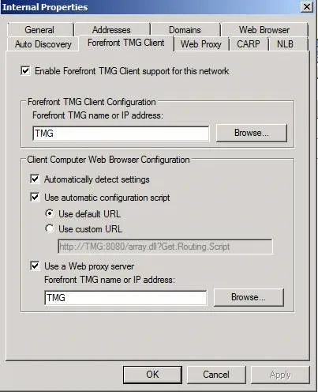Disable Use a Web proxy server checkbox
The image size is (318, 392).
(35, 266)
